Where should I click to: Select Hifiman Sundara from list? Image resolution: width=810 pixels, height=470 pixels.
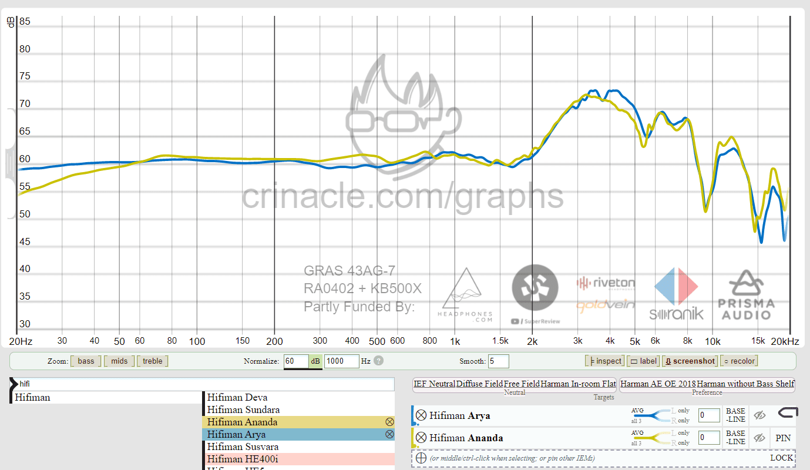click(299, 409)
